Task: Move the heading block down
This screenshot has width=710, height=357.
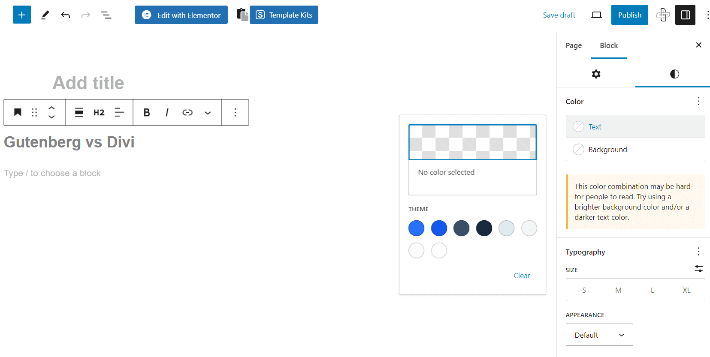Action: pos(51,117)
